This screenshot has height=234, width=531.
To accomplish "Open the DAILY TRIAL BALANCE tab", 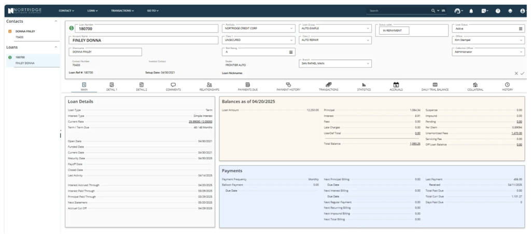I will point(435,87).
